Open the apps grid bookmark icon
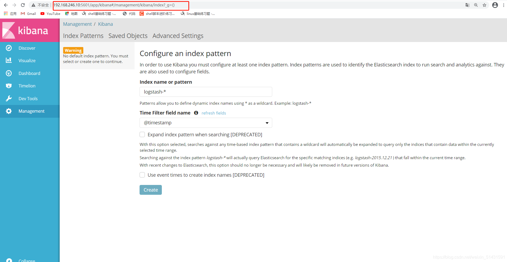The image size is (507, 262). (x=6, y=14)
